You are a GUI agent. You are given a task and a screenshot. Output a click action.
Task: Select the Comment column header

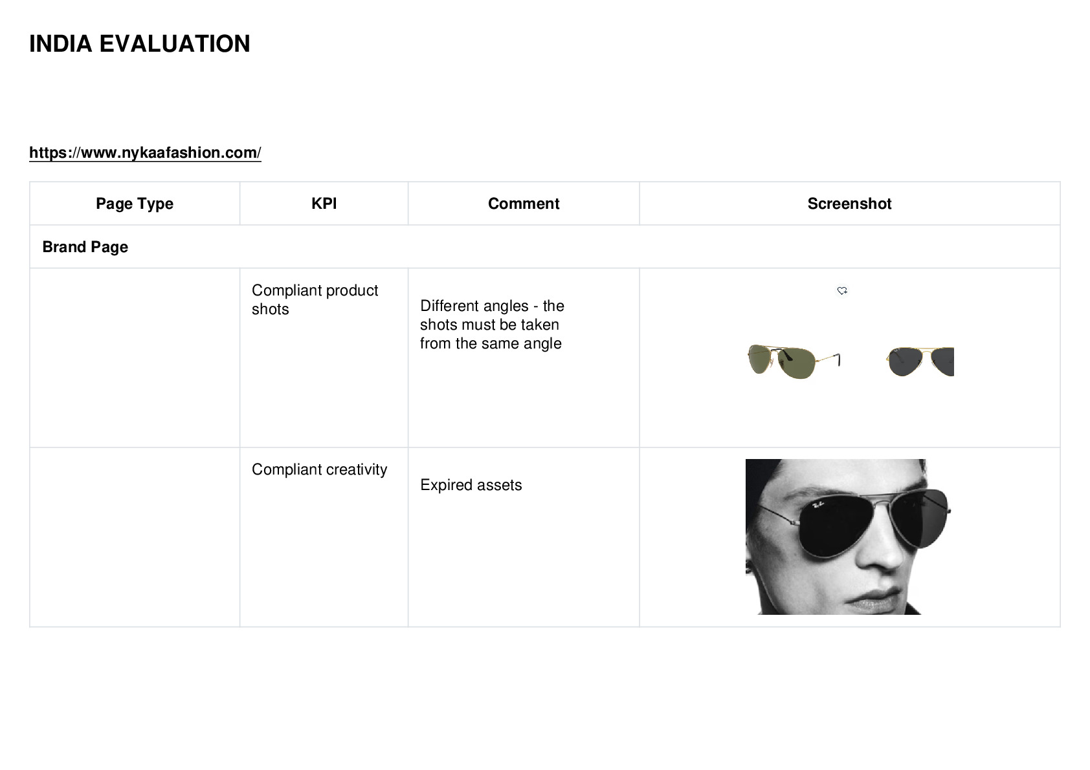point(524,204)
